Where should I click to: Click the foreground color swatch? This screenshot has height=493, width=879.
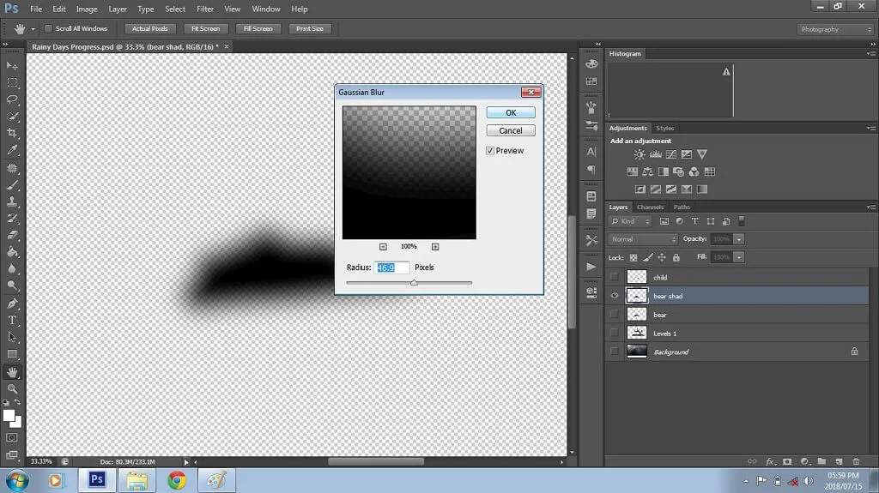(9, 416)
